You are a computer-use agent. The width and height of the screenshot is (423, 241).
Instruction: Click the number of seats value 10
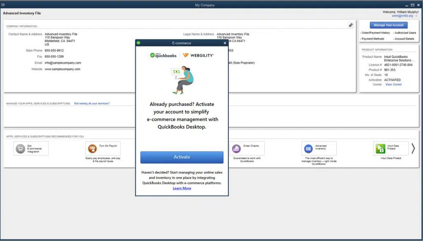386,75
